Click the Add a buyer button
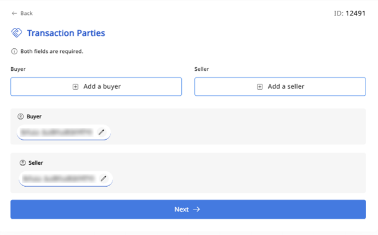 (x=96, y=87)
